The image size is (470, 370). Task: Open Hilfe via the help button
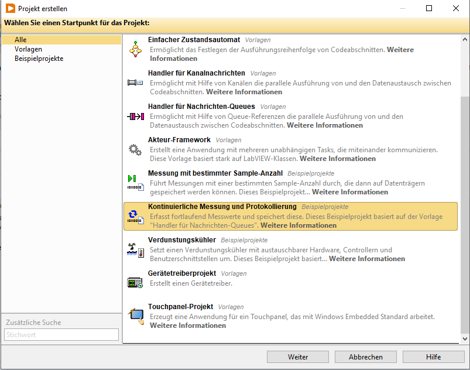(434, 357)
